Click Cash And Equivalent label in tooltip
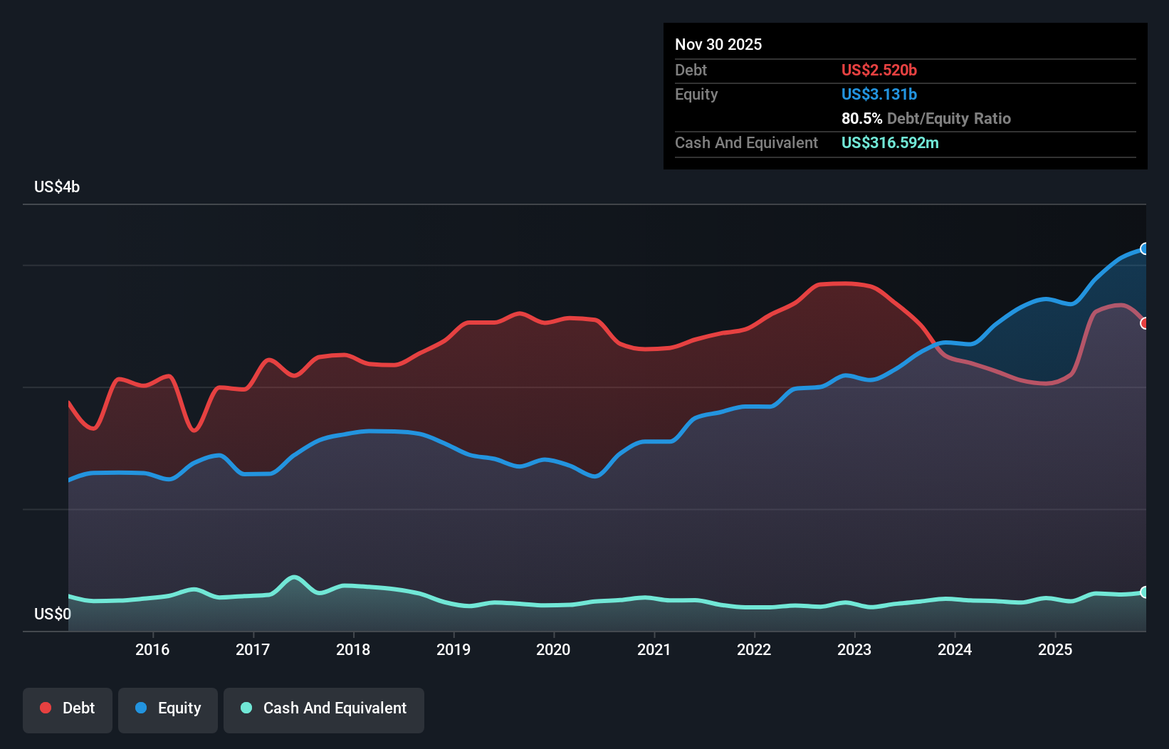The height and width of the screenshot is (749, 1169). pos(746,142)
